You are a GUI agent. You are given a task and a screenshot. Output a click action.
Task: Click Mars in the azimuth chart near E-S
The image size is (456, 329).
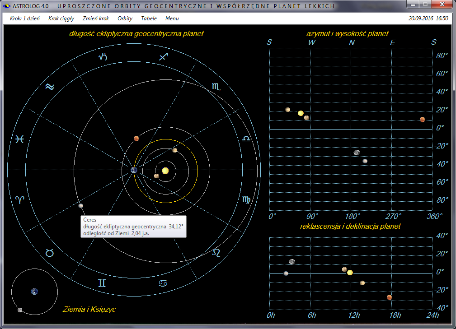coord(422,119)
